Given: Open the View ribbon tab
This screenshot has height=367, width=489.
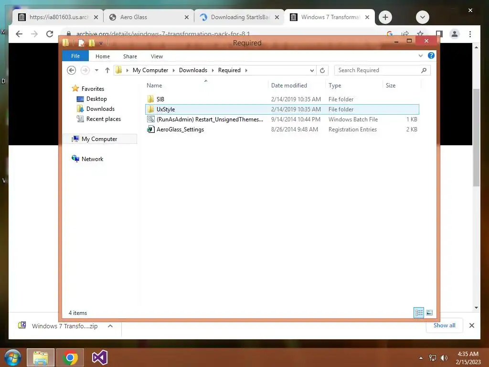Looking at the screenshot, I should point(157,56).
